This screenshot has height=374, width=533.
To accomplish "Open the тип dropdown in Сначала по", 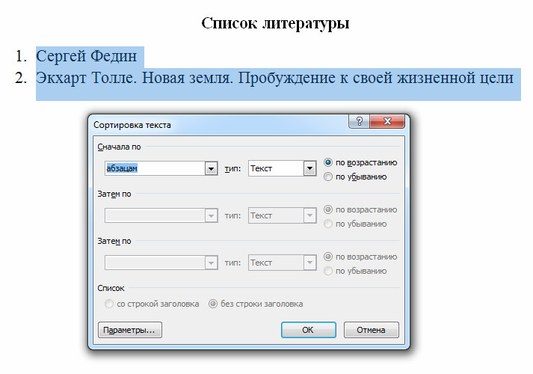I will pos(309,168).
